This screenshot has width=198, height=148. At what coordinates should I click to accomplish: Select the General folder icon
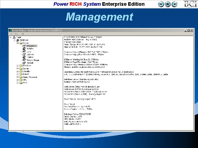(x=21, y=43)
